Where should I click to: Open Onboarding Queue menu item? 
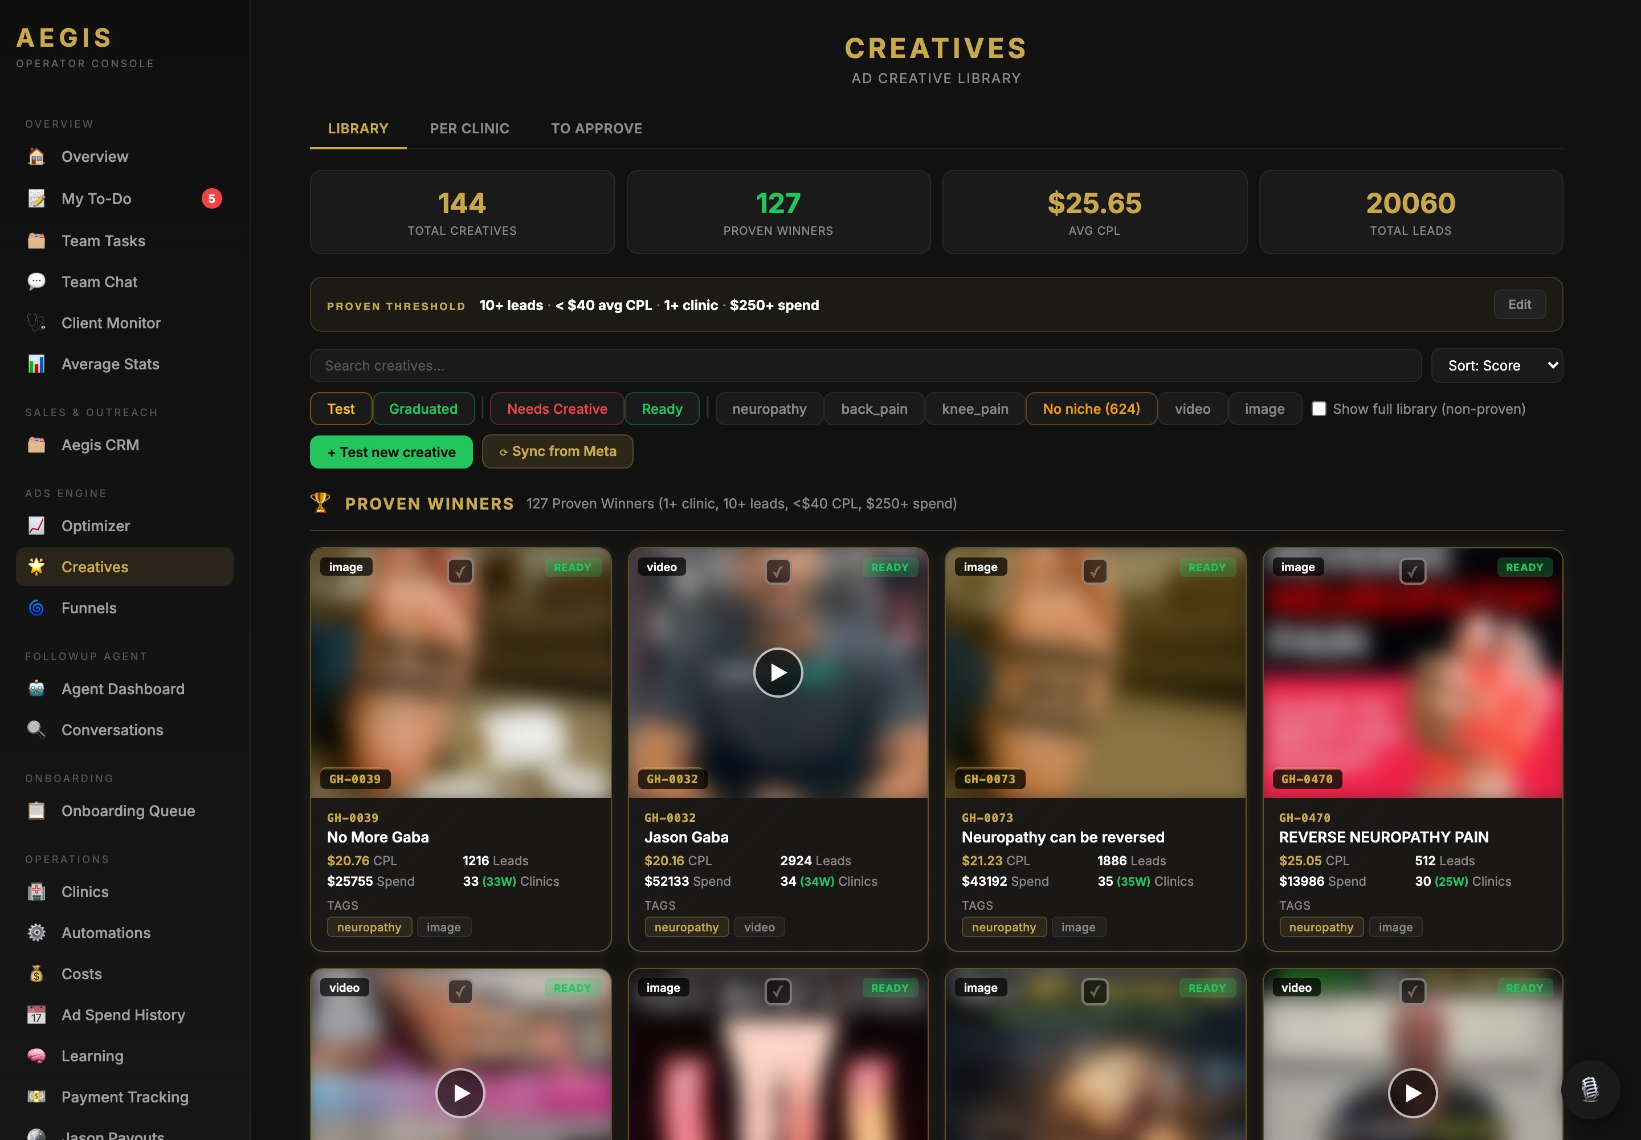124,811
